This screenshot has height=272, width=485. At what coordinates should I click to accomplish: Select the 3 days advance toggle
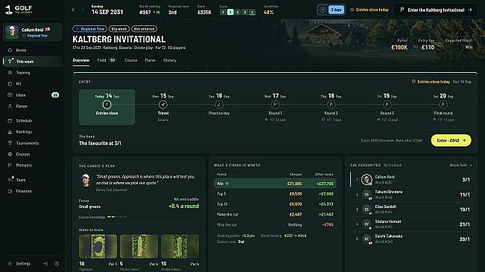click(336, 10)
